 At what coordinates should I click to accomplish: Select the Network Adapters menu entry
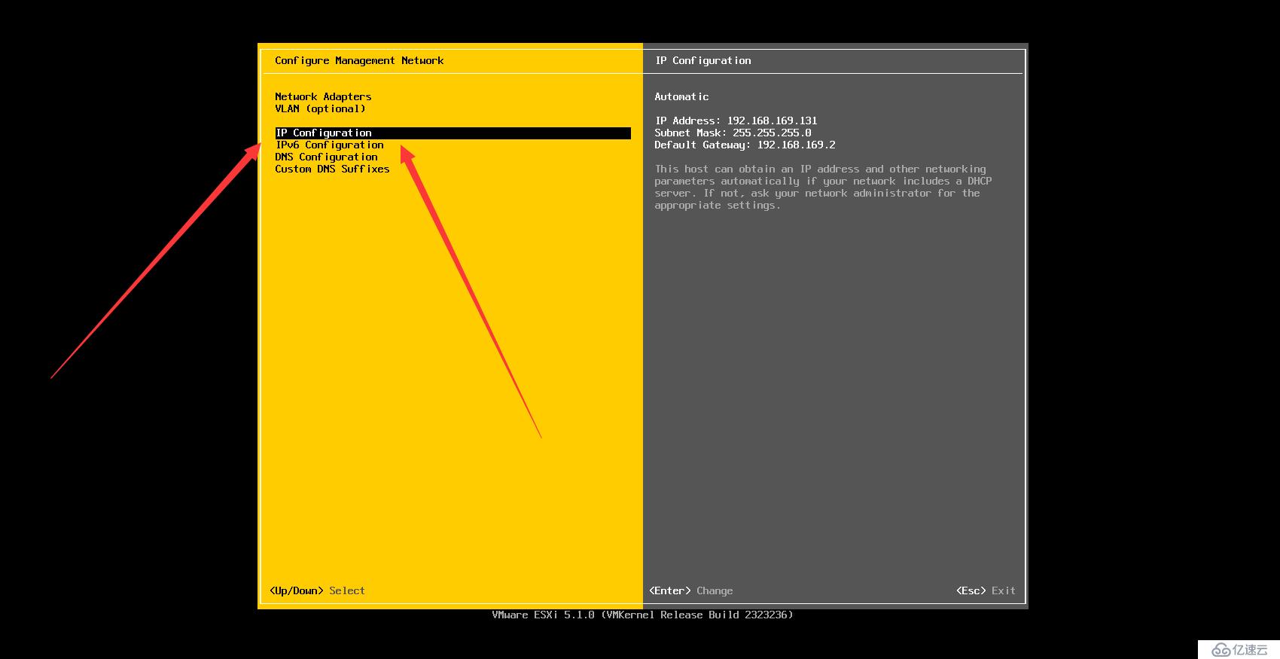[x=323, y=96]
